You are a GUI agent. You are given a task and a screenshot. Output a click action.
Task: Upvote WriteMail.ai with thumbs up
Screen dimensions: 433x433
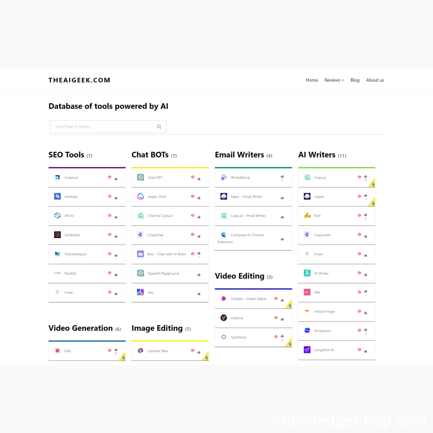[282, 176]
